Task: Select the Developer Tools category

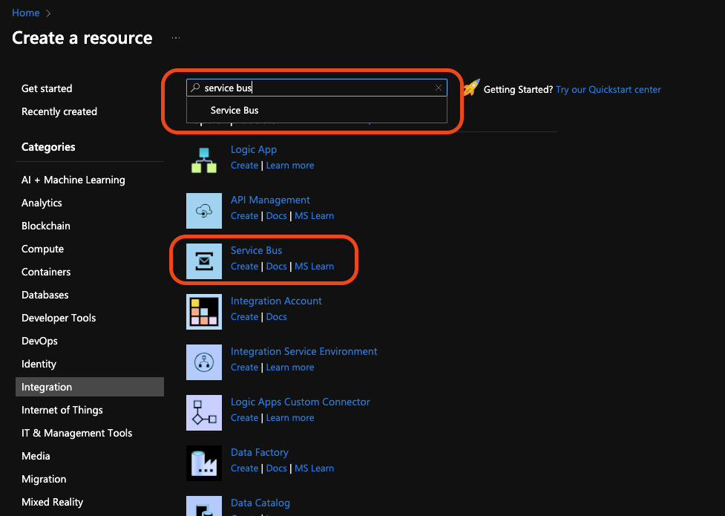Action: click(x=59, y=318)
